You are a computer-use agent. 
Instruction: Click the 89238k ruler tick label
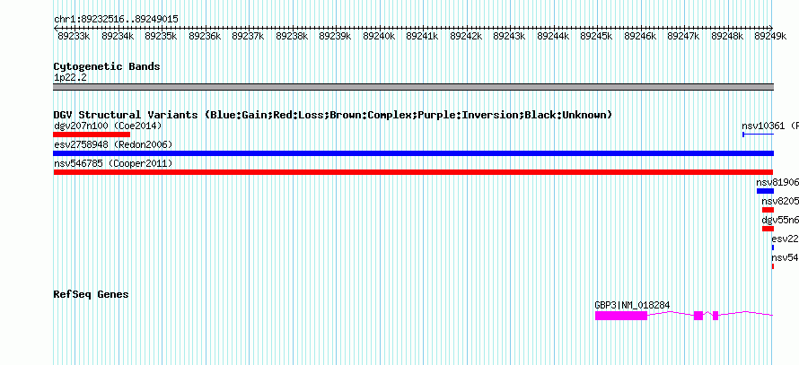(x=292, y=37)
